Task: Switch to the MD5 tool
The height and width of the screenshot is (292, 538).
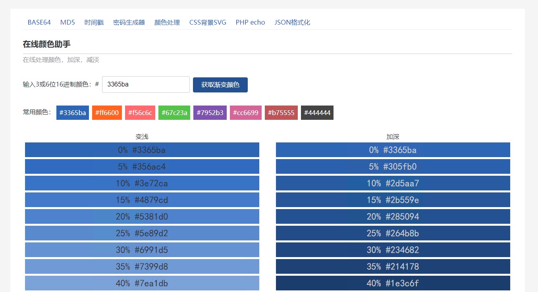Action: coord(67,22)
